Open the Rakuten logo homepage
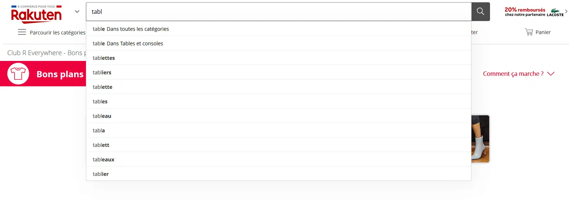 [x=36, y=15]
